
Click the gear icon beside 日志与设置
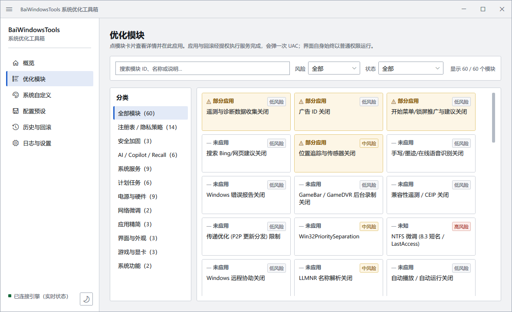click(15, 143)
